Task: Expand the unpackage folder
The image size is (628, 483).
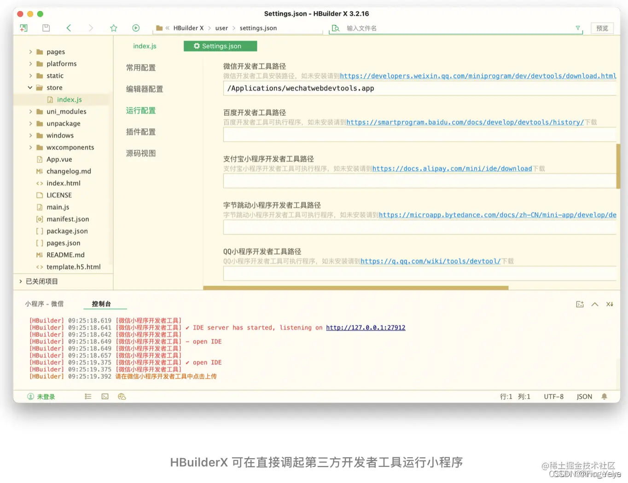Action: pos(30,124)
